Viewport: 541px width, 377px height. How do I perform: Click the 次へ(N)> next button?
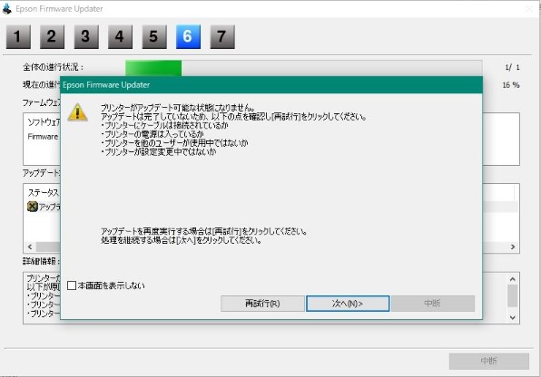point(348,304)
